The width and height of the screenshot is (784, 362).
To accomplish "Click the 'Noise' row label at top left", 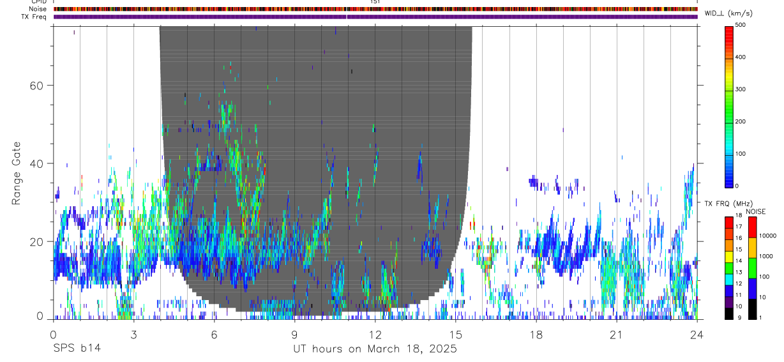I will (x=38, y=9).
